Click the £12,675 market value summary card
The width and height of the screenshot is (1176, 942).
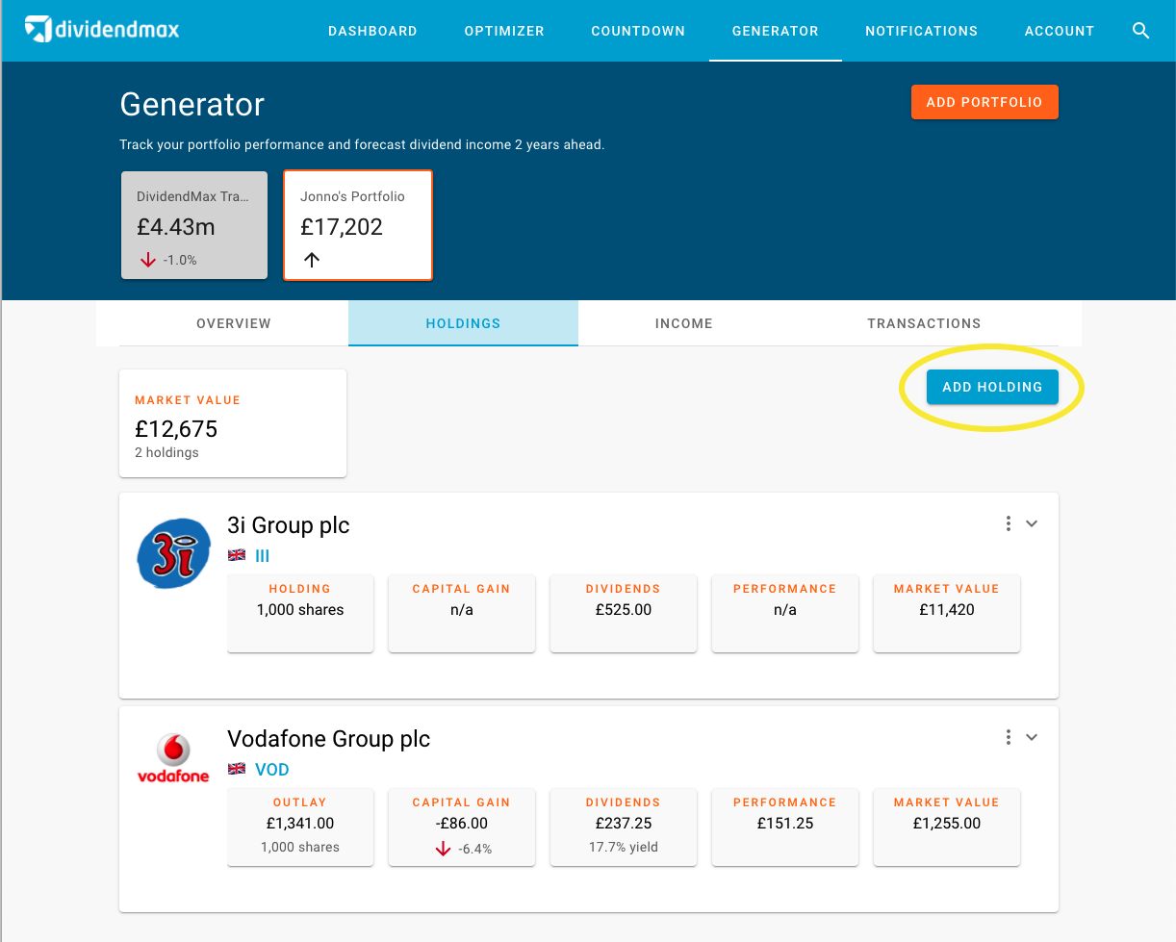233,423
